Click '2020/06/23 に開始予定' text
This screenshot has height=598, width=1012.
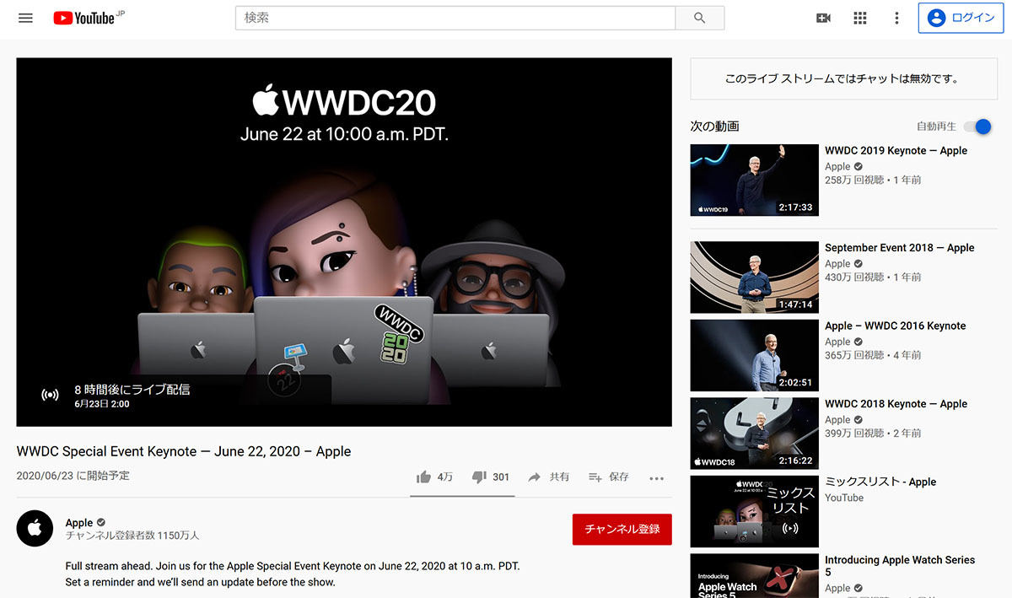point(73,476)
